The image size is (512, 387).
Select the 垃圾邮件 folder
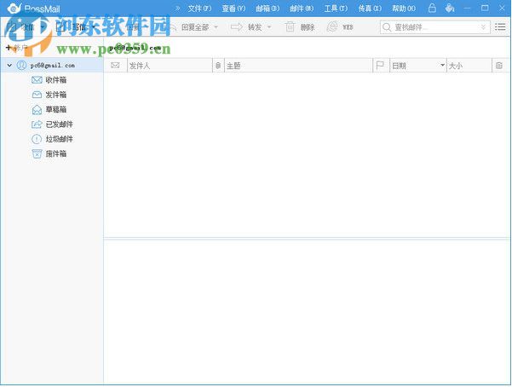[x=59, y=139]
